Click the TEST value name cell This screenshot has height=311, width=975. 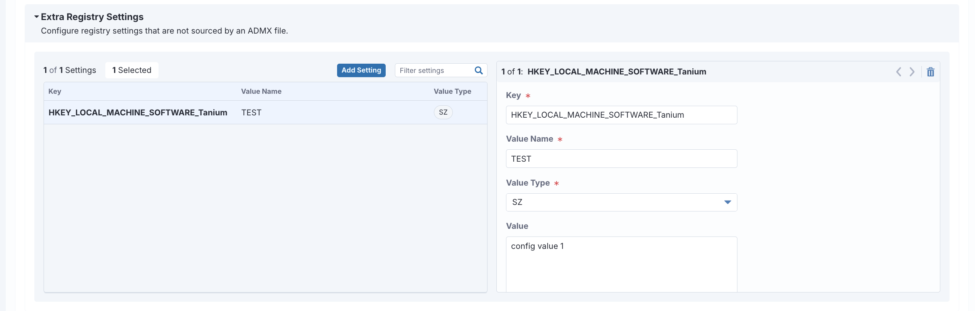pos(251,113)
